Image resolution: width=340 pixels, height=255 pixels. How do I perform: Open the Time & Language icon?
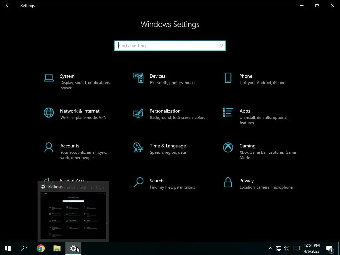[138, 148]
